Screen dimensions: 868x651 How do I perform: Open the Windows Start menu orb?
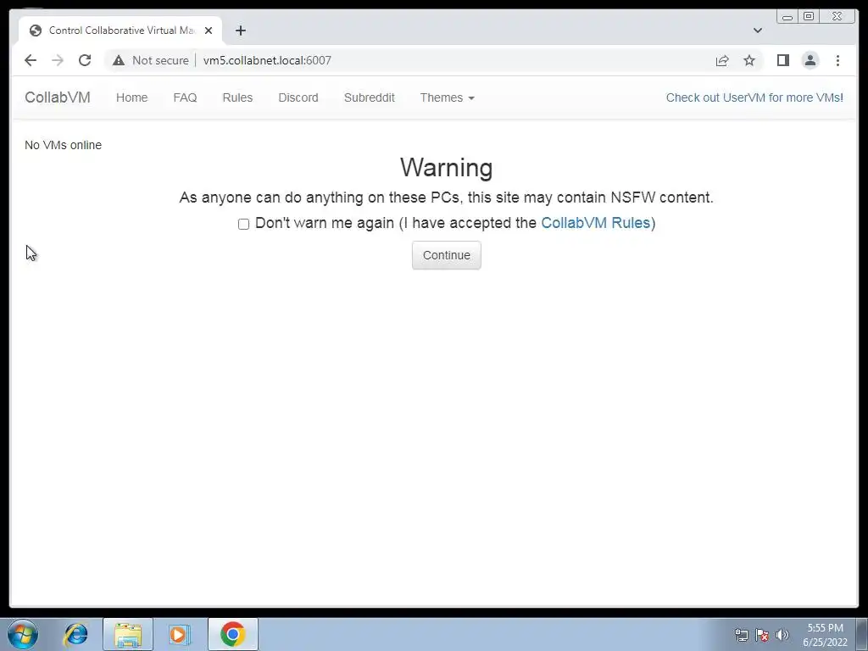(x=23, y=634)
